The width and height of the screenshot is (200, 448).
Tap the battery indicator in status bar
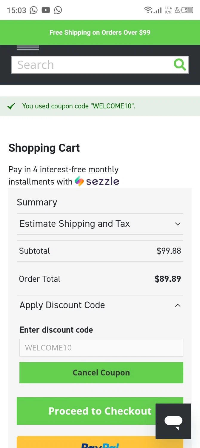187,10
